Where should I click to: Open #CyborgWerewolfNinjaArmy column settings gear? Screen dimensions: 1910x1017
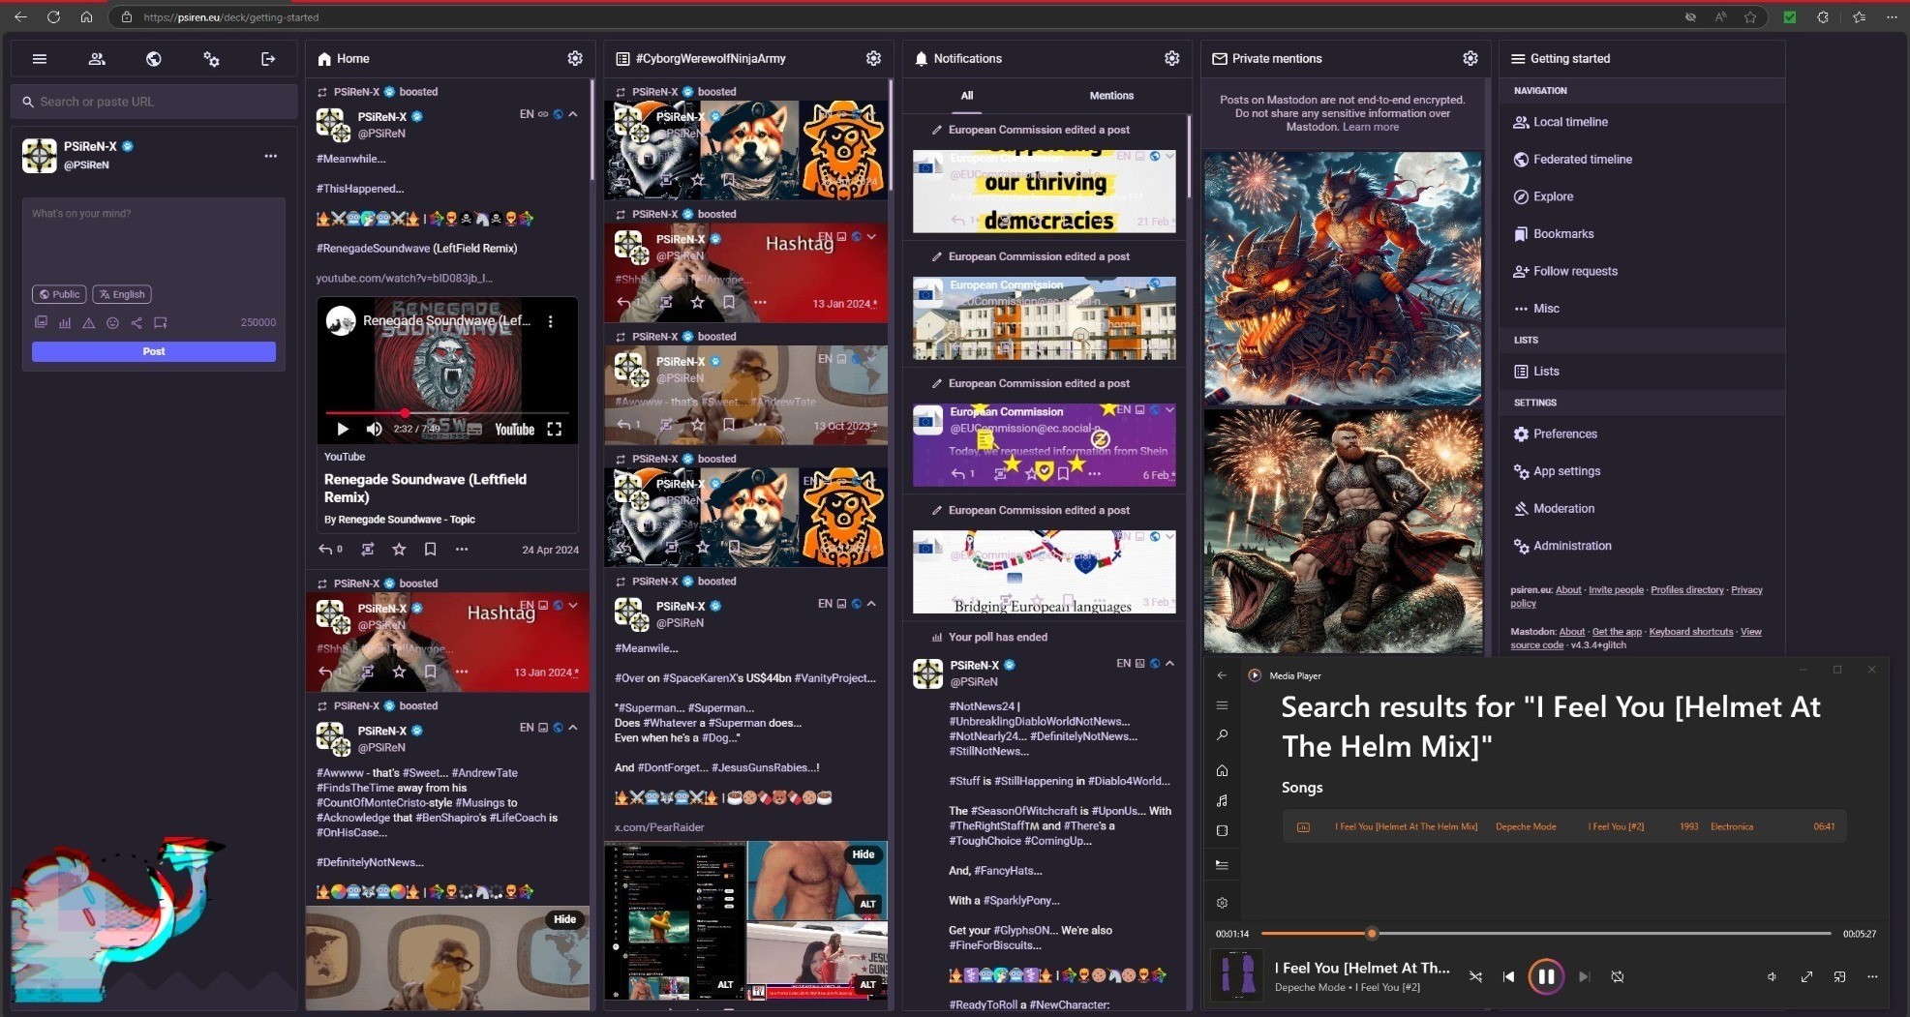(873, 59)
